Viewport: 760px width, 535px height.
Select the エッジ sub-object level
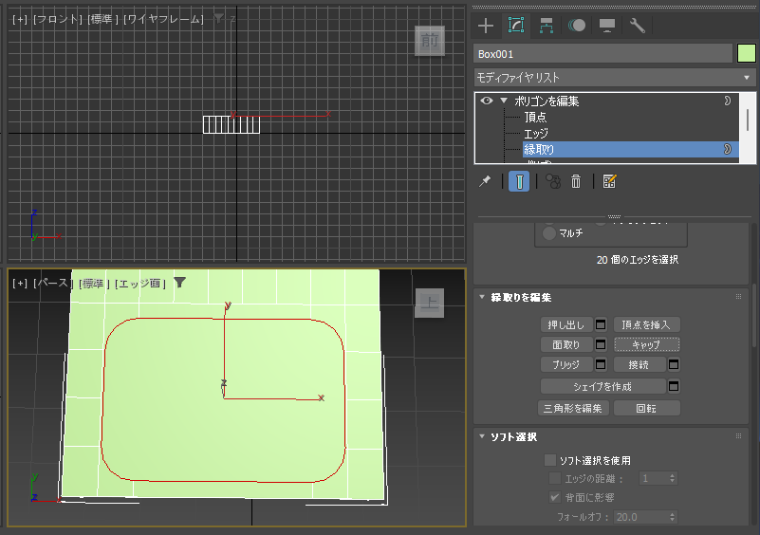(535, 133)
